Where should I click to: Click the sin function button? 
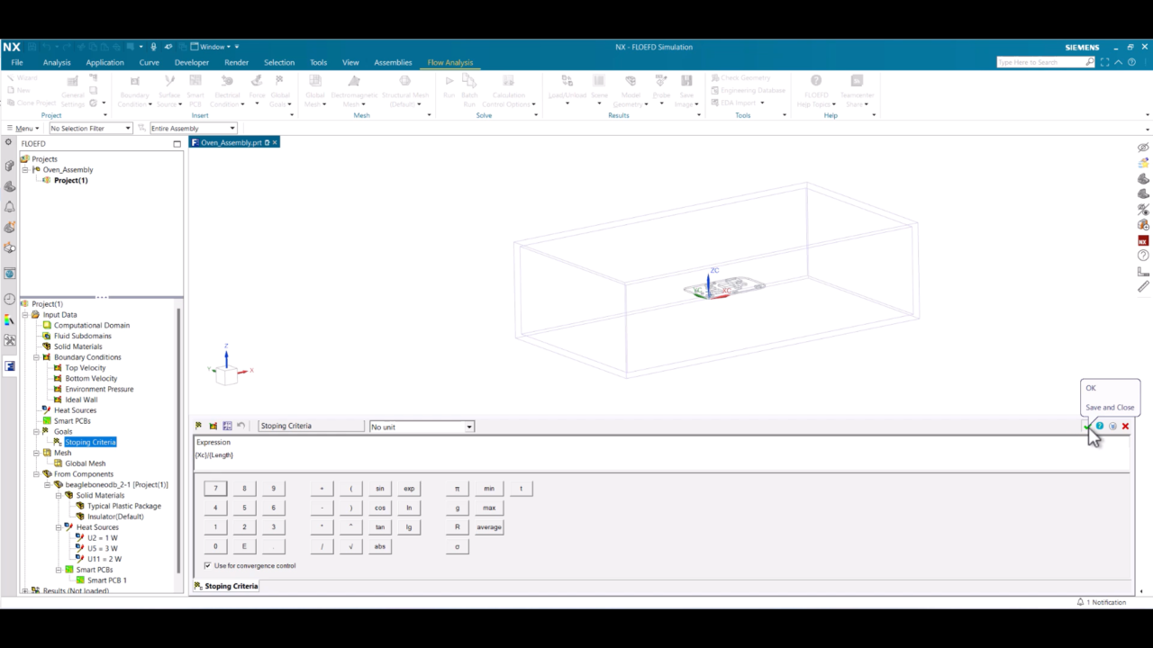[380, 489]
